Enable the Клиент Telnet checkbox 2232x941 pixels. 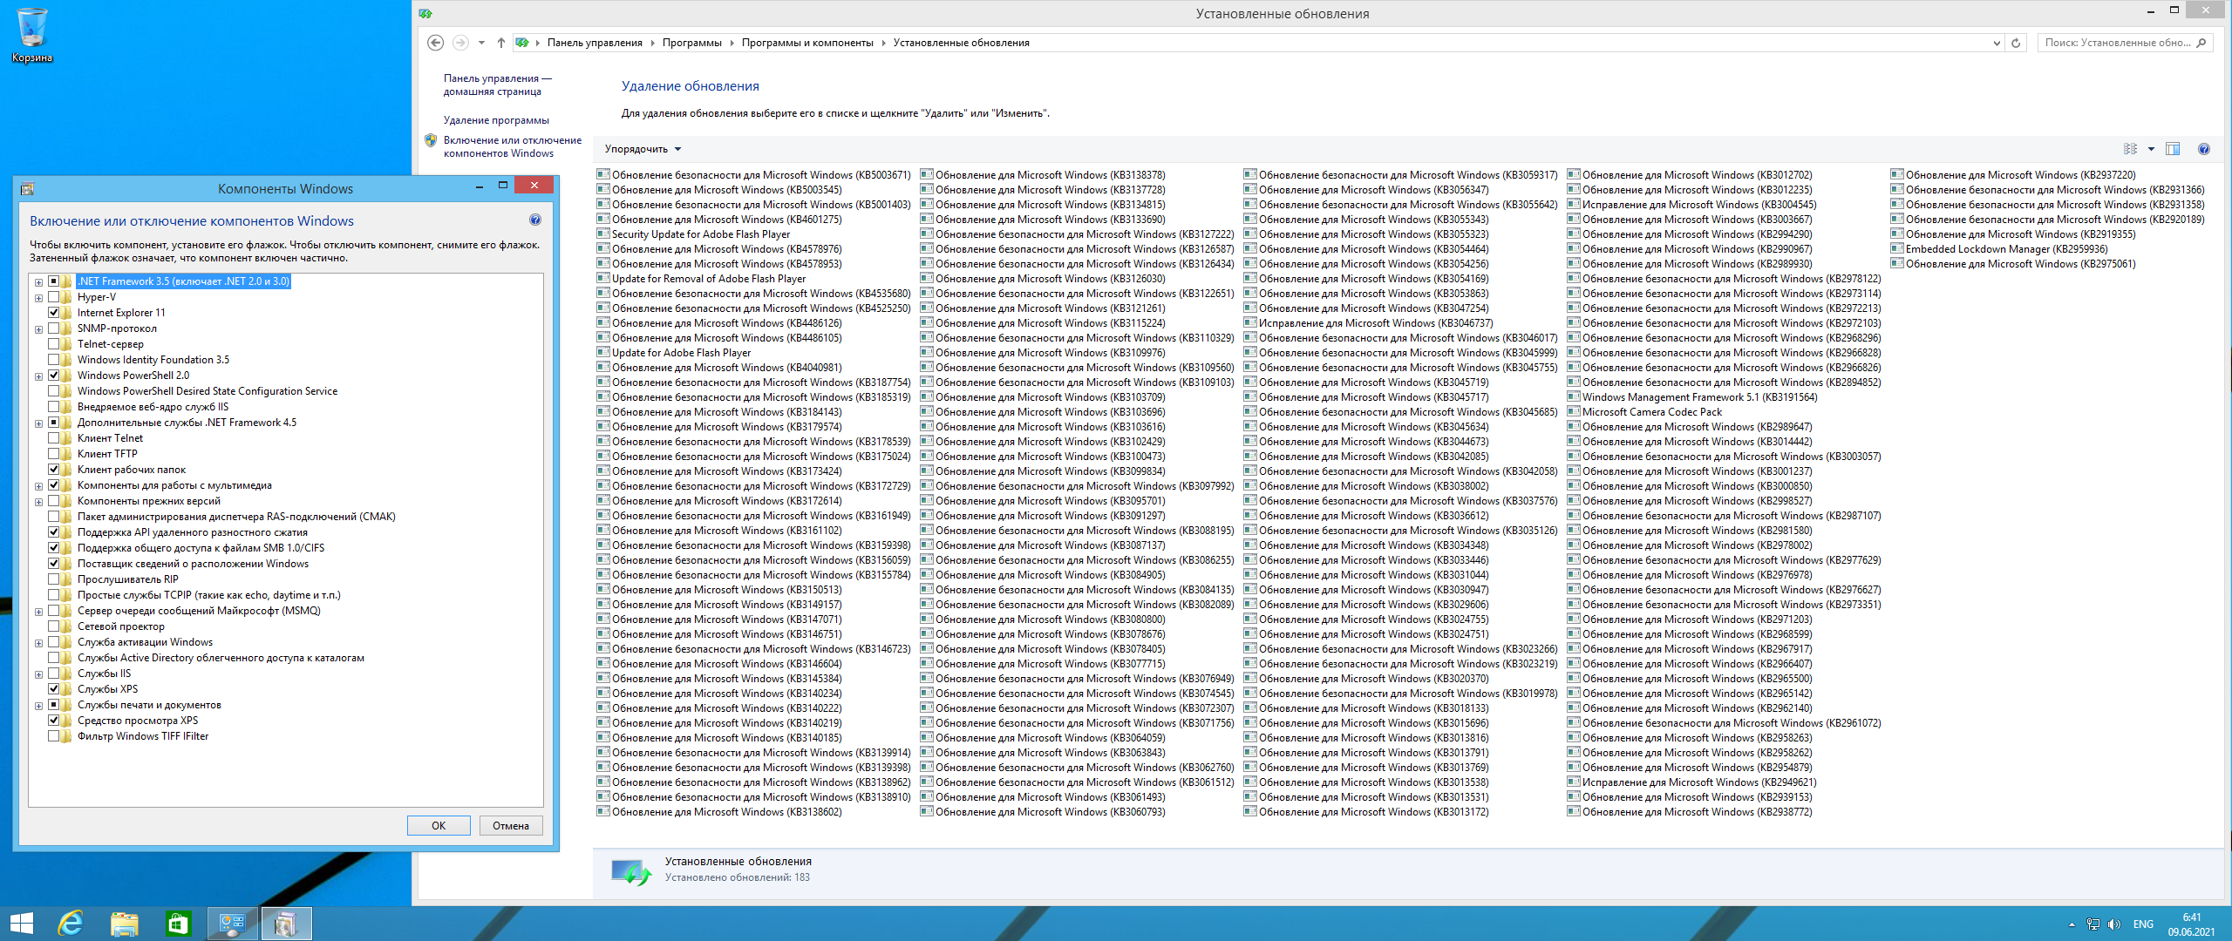click(54, 438)
